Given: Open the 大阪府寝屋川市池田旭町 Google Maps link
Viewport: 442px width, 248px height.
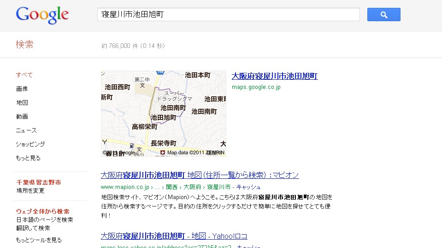Looking at the screenshot, I should (x=275, y=76).
